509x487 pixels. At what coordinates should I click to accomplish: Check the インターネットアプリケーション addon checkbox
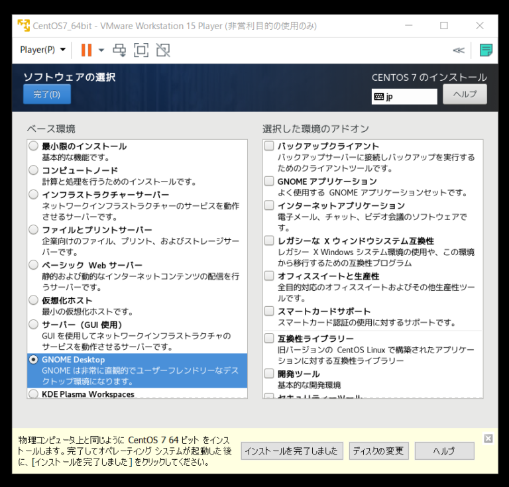click(x=269, y=205)
